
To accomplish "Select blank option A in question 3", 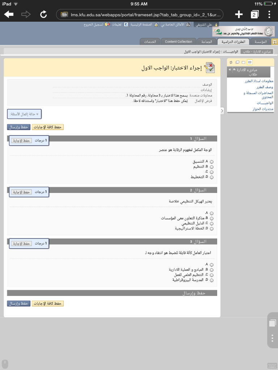I will tap(211, 265).
